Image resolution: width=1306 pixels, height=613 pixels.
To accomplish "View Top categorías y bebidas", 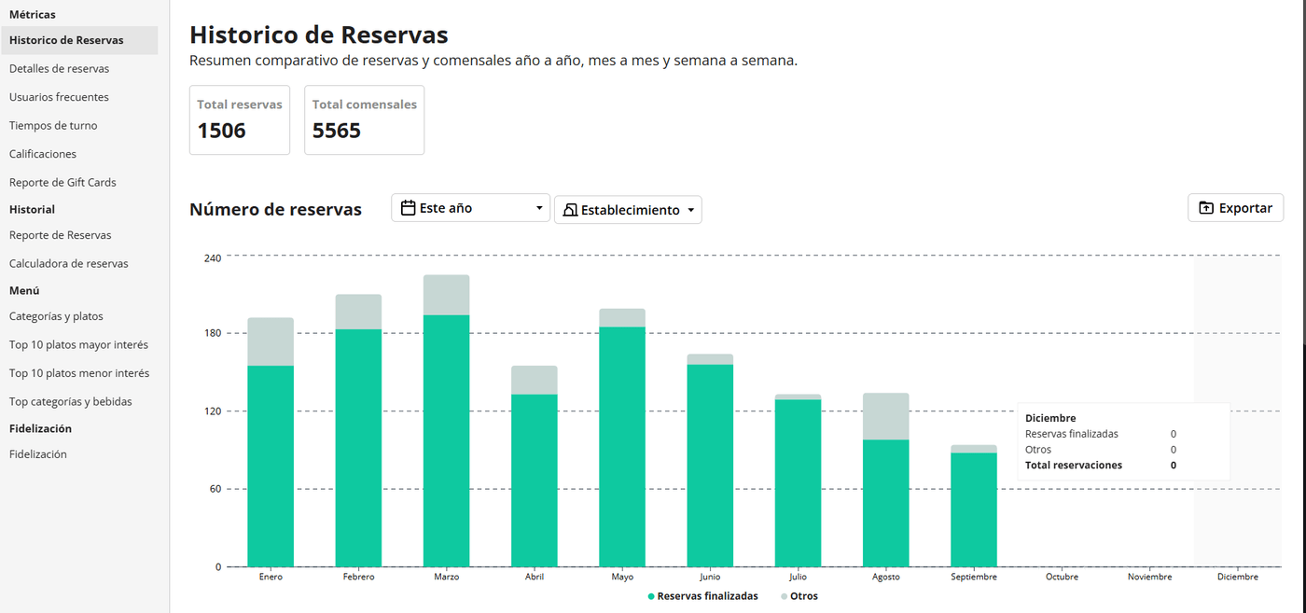I will coord(71,402).
